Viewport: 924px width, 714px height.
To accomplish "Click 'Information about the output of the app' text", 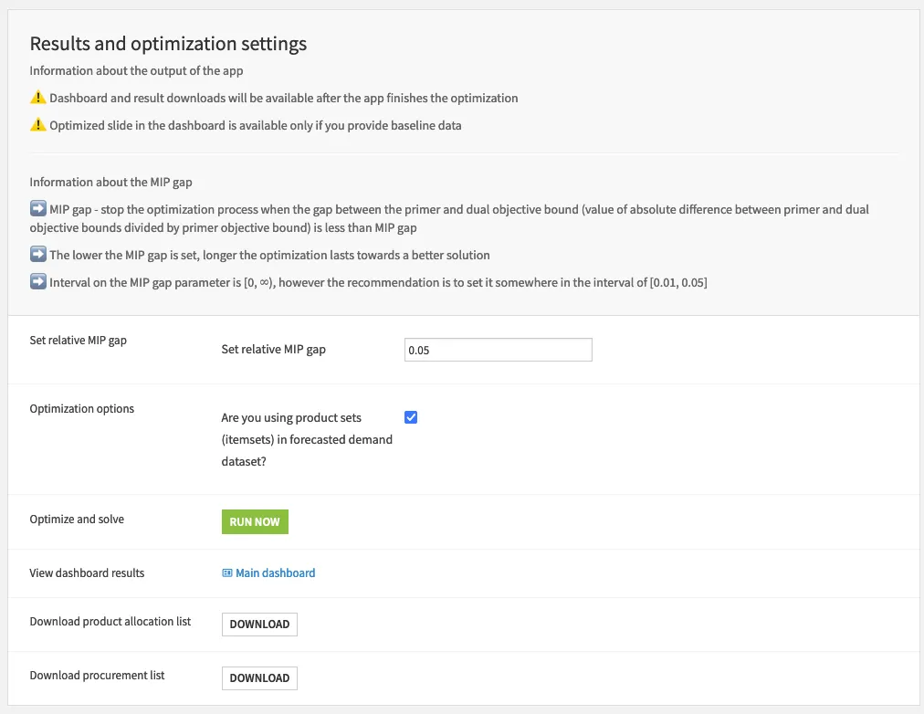I will (136, 71).
